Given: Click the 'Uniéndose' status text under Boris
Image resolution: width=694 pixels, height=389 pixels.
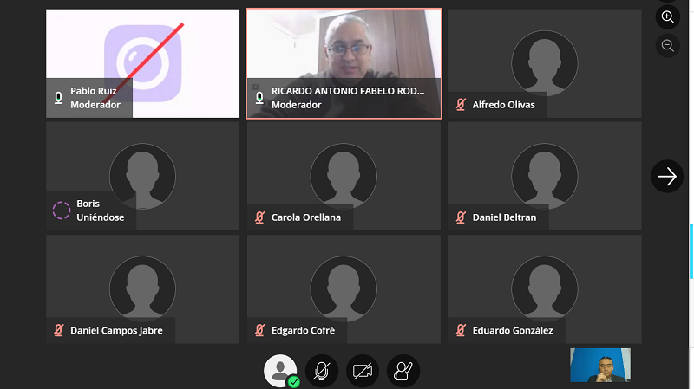Looking at the screenshot, I should [x=101, y=217].
